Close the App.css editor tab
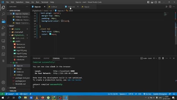Image resolution: width=177 pixels, height=100 pixels. (45, 7)
